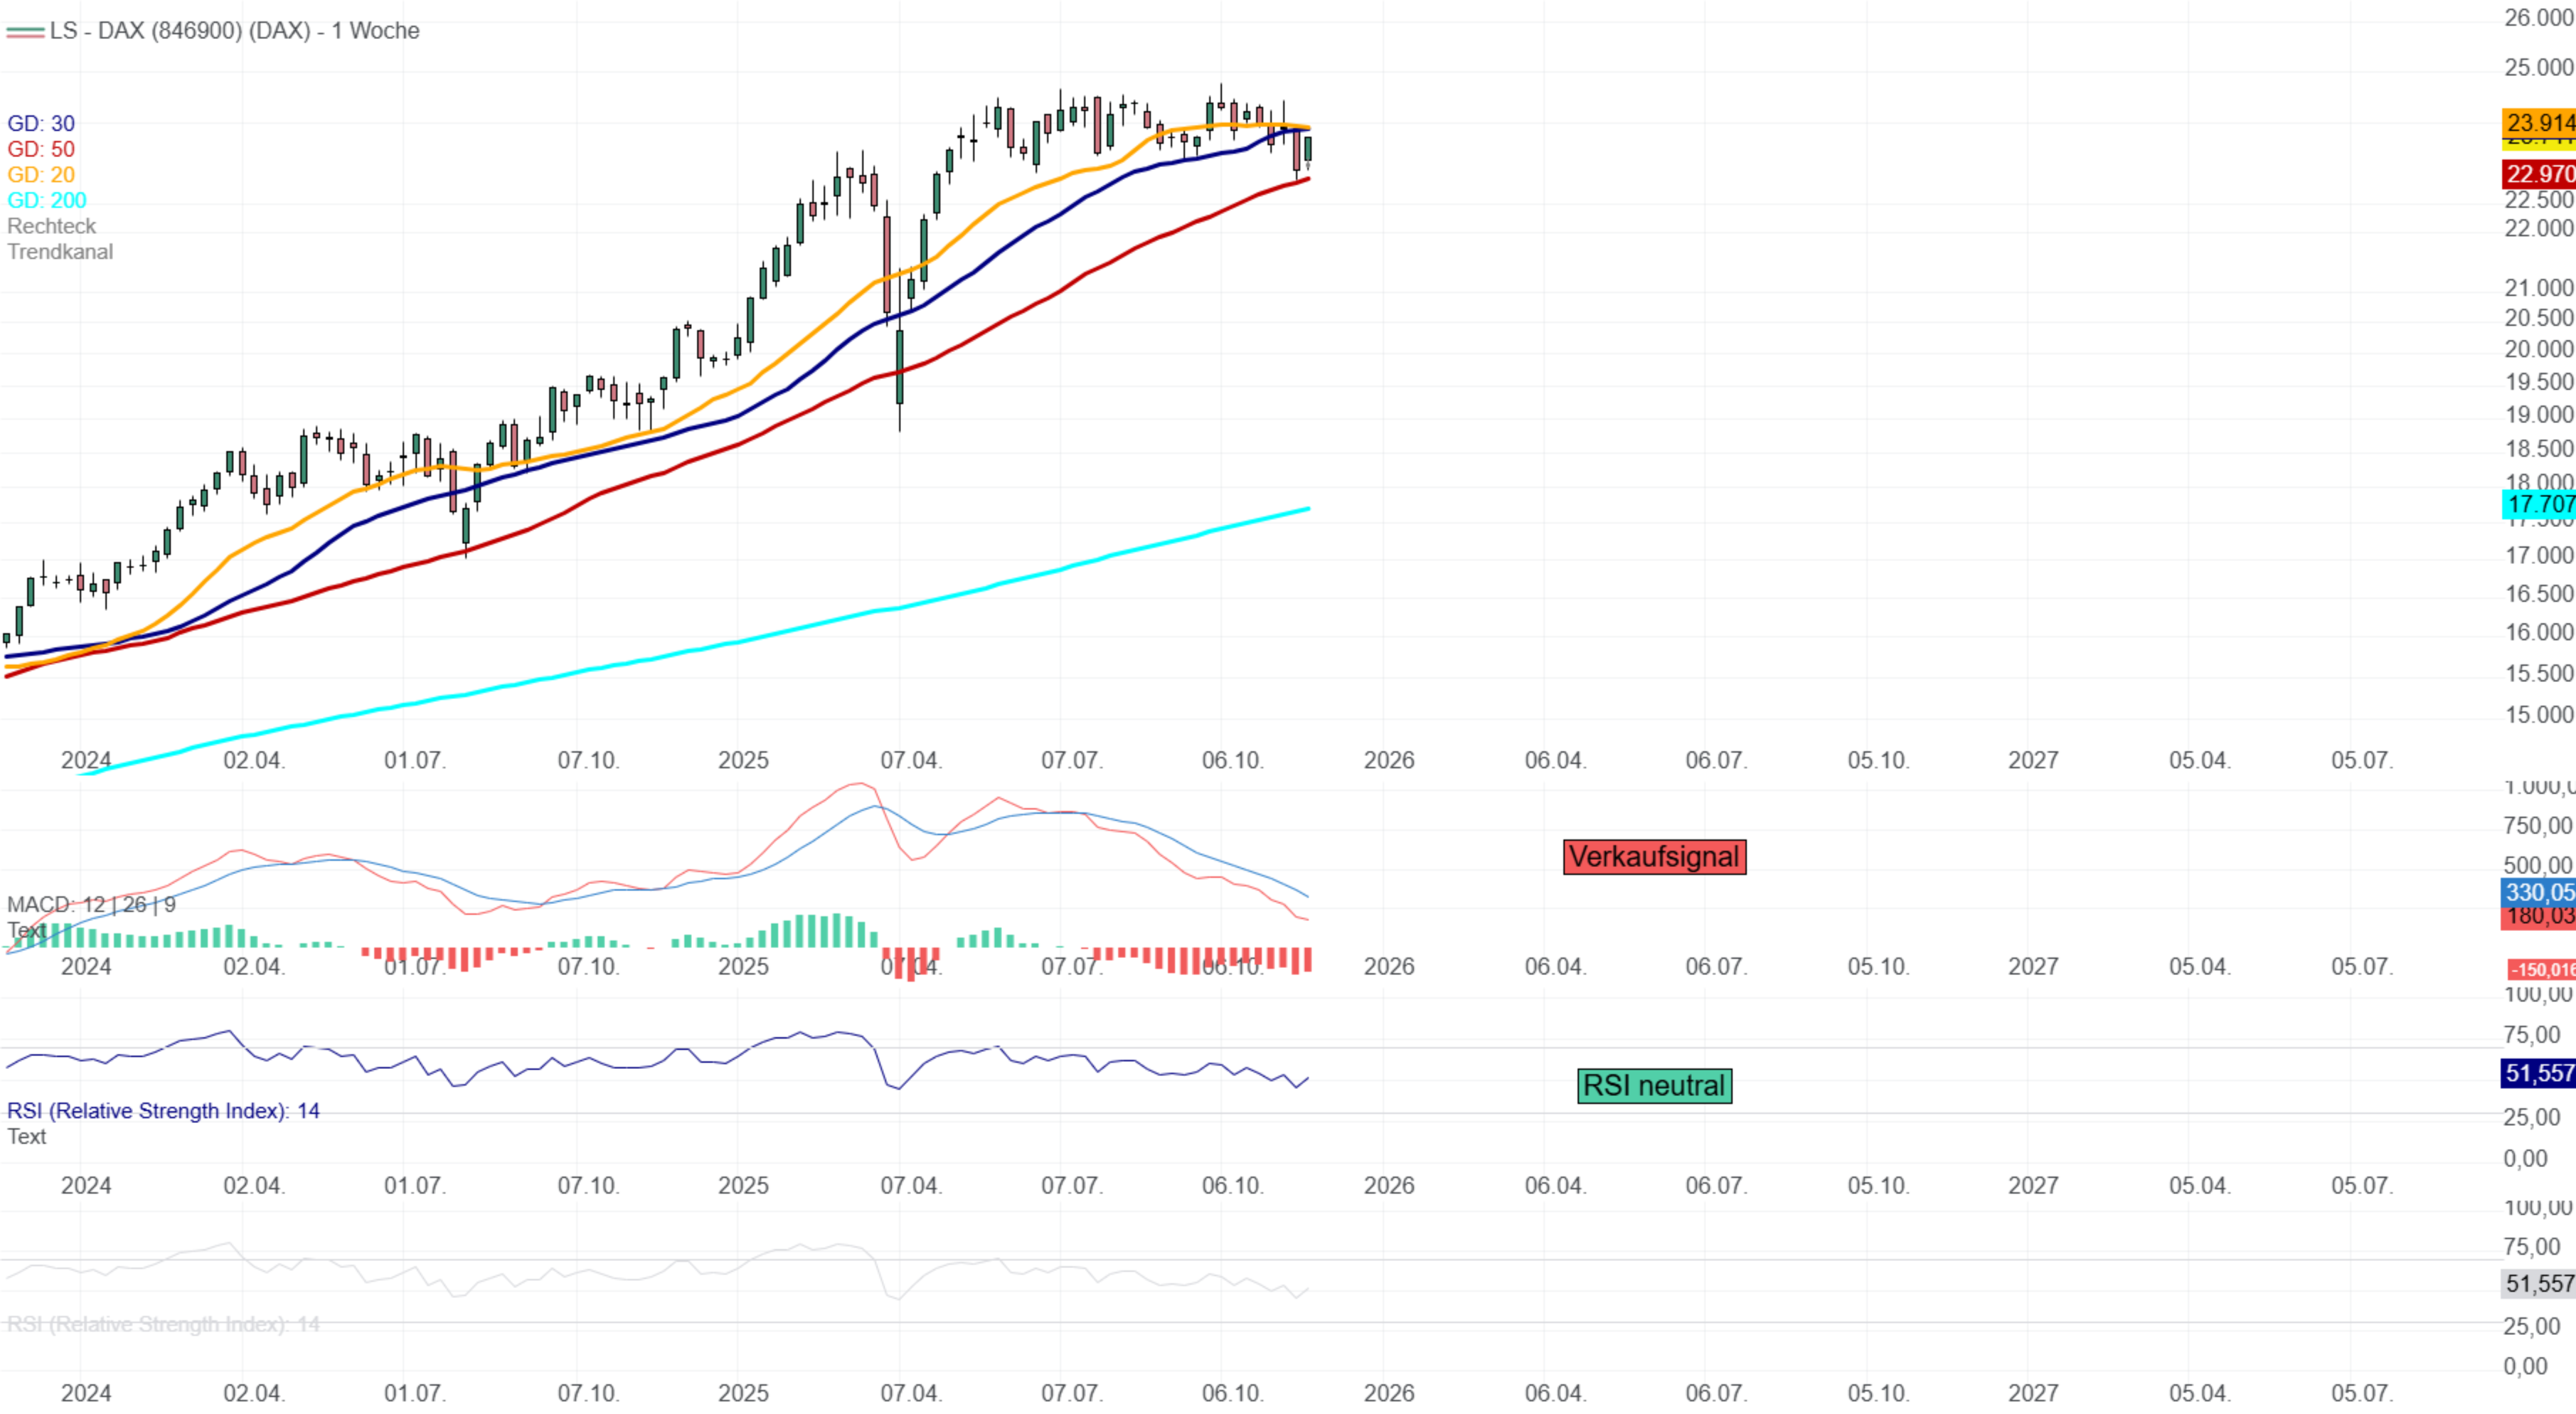Toggle the GD: 30 moving average
The width and height of the screenshot is (2576, 1414).
pos(41,123)
